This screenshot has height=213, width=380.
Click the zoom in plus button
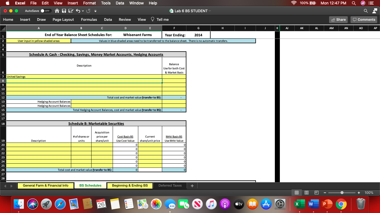coord(359,193)
